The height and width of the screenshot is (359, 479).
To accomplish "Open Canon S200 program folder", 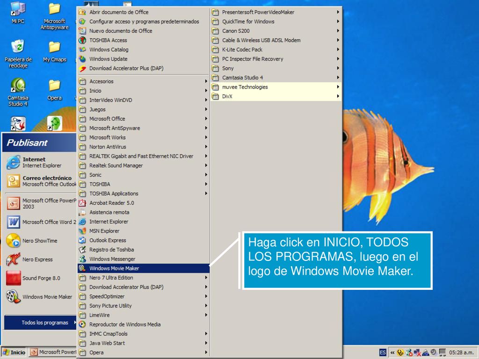I will [x=276, y=31].
